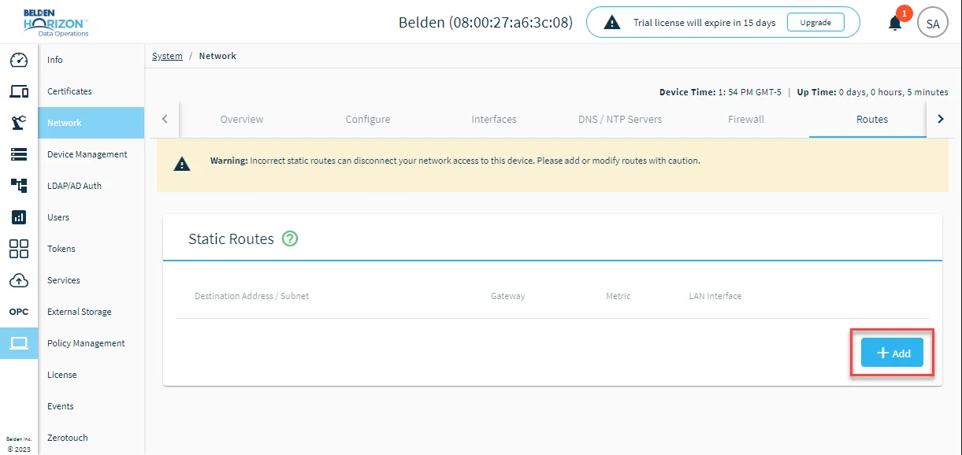The image size is (962, 455).
Task: Click the cloud upload icon in sidebar
Action: 19,280
